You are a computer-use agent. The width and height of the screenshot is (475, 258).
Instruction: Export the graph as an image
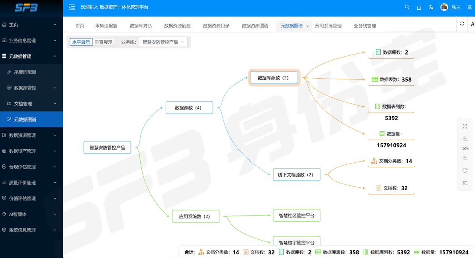click(465, 183)
